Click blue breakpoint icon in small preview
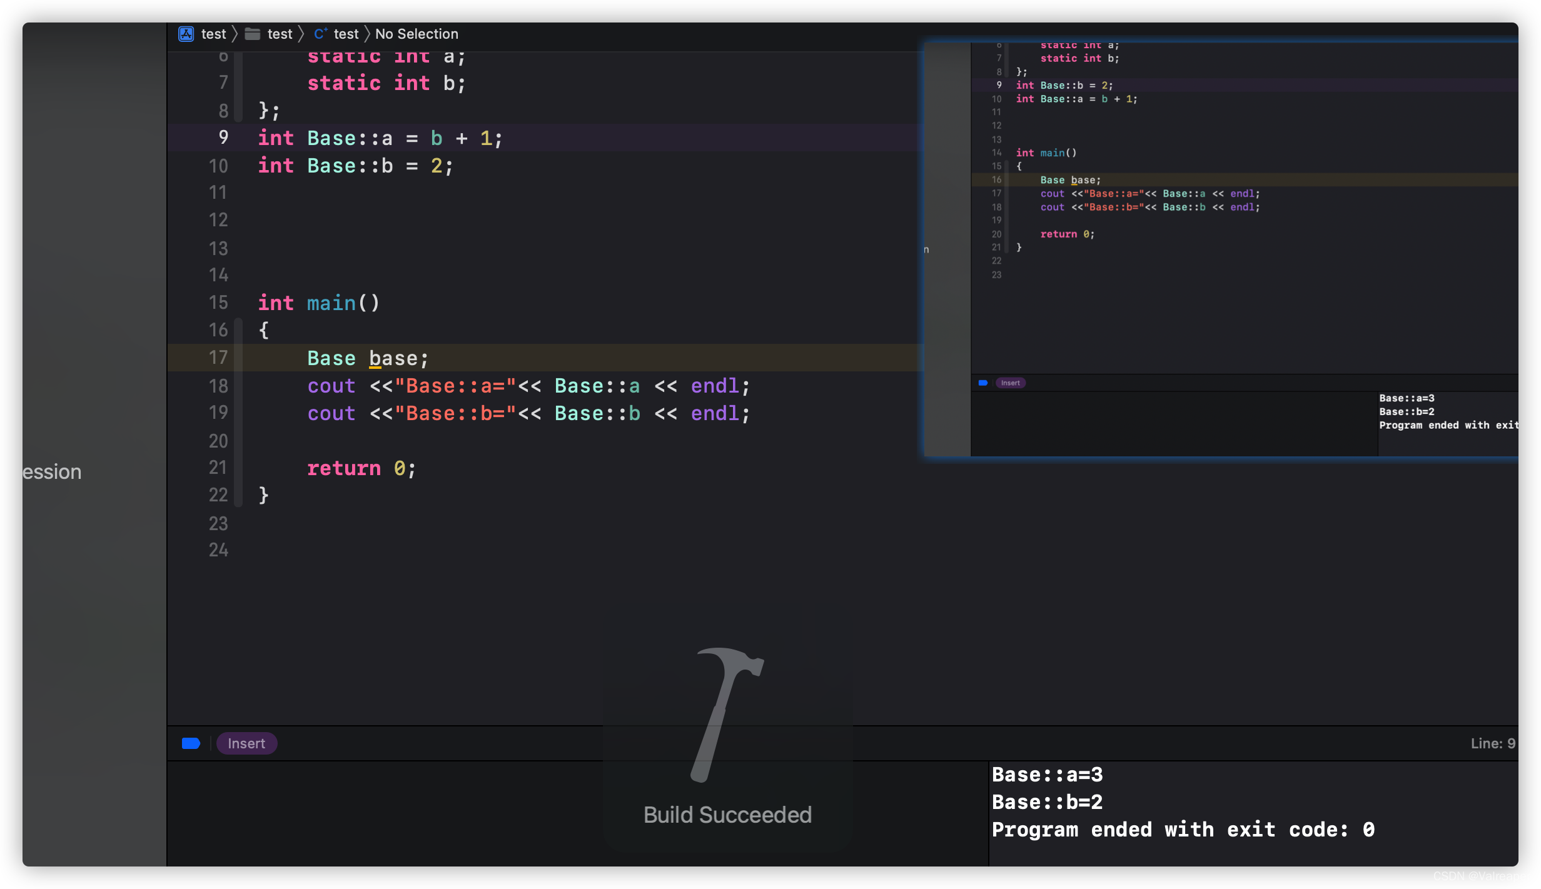The image size is (1541, 889). 983,383
